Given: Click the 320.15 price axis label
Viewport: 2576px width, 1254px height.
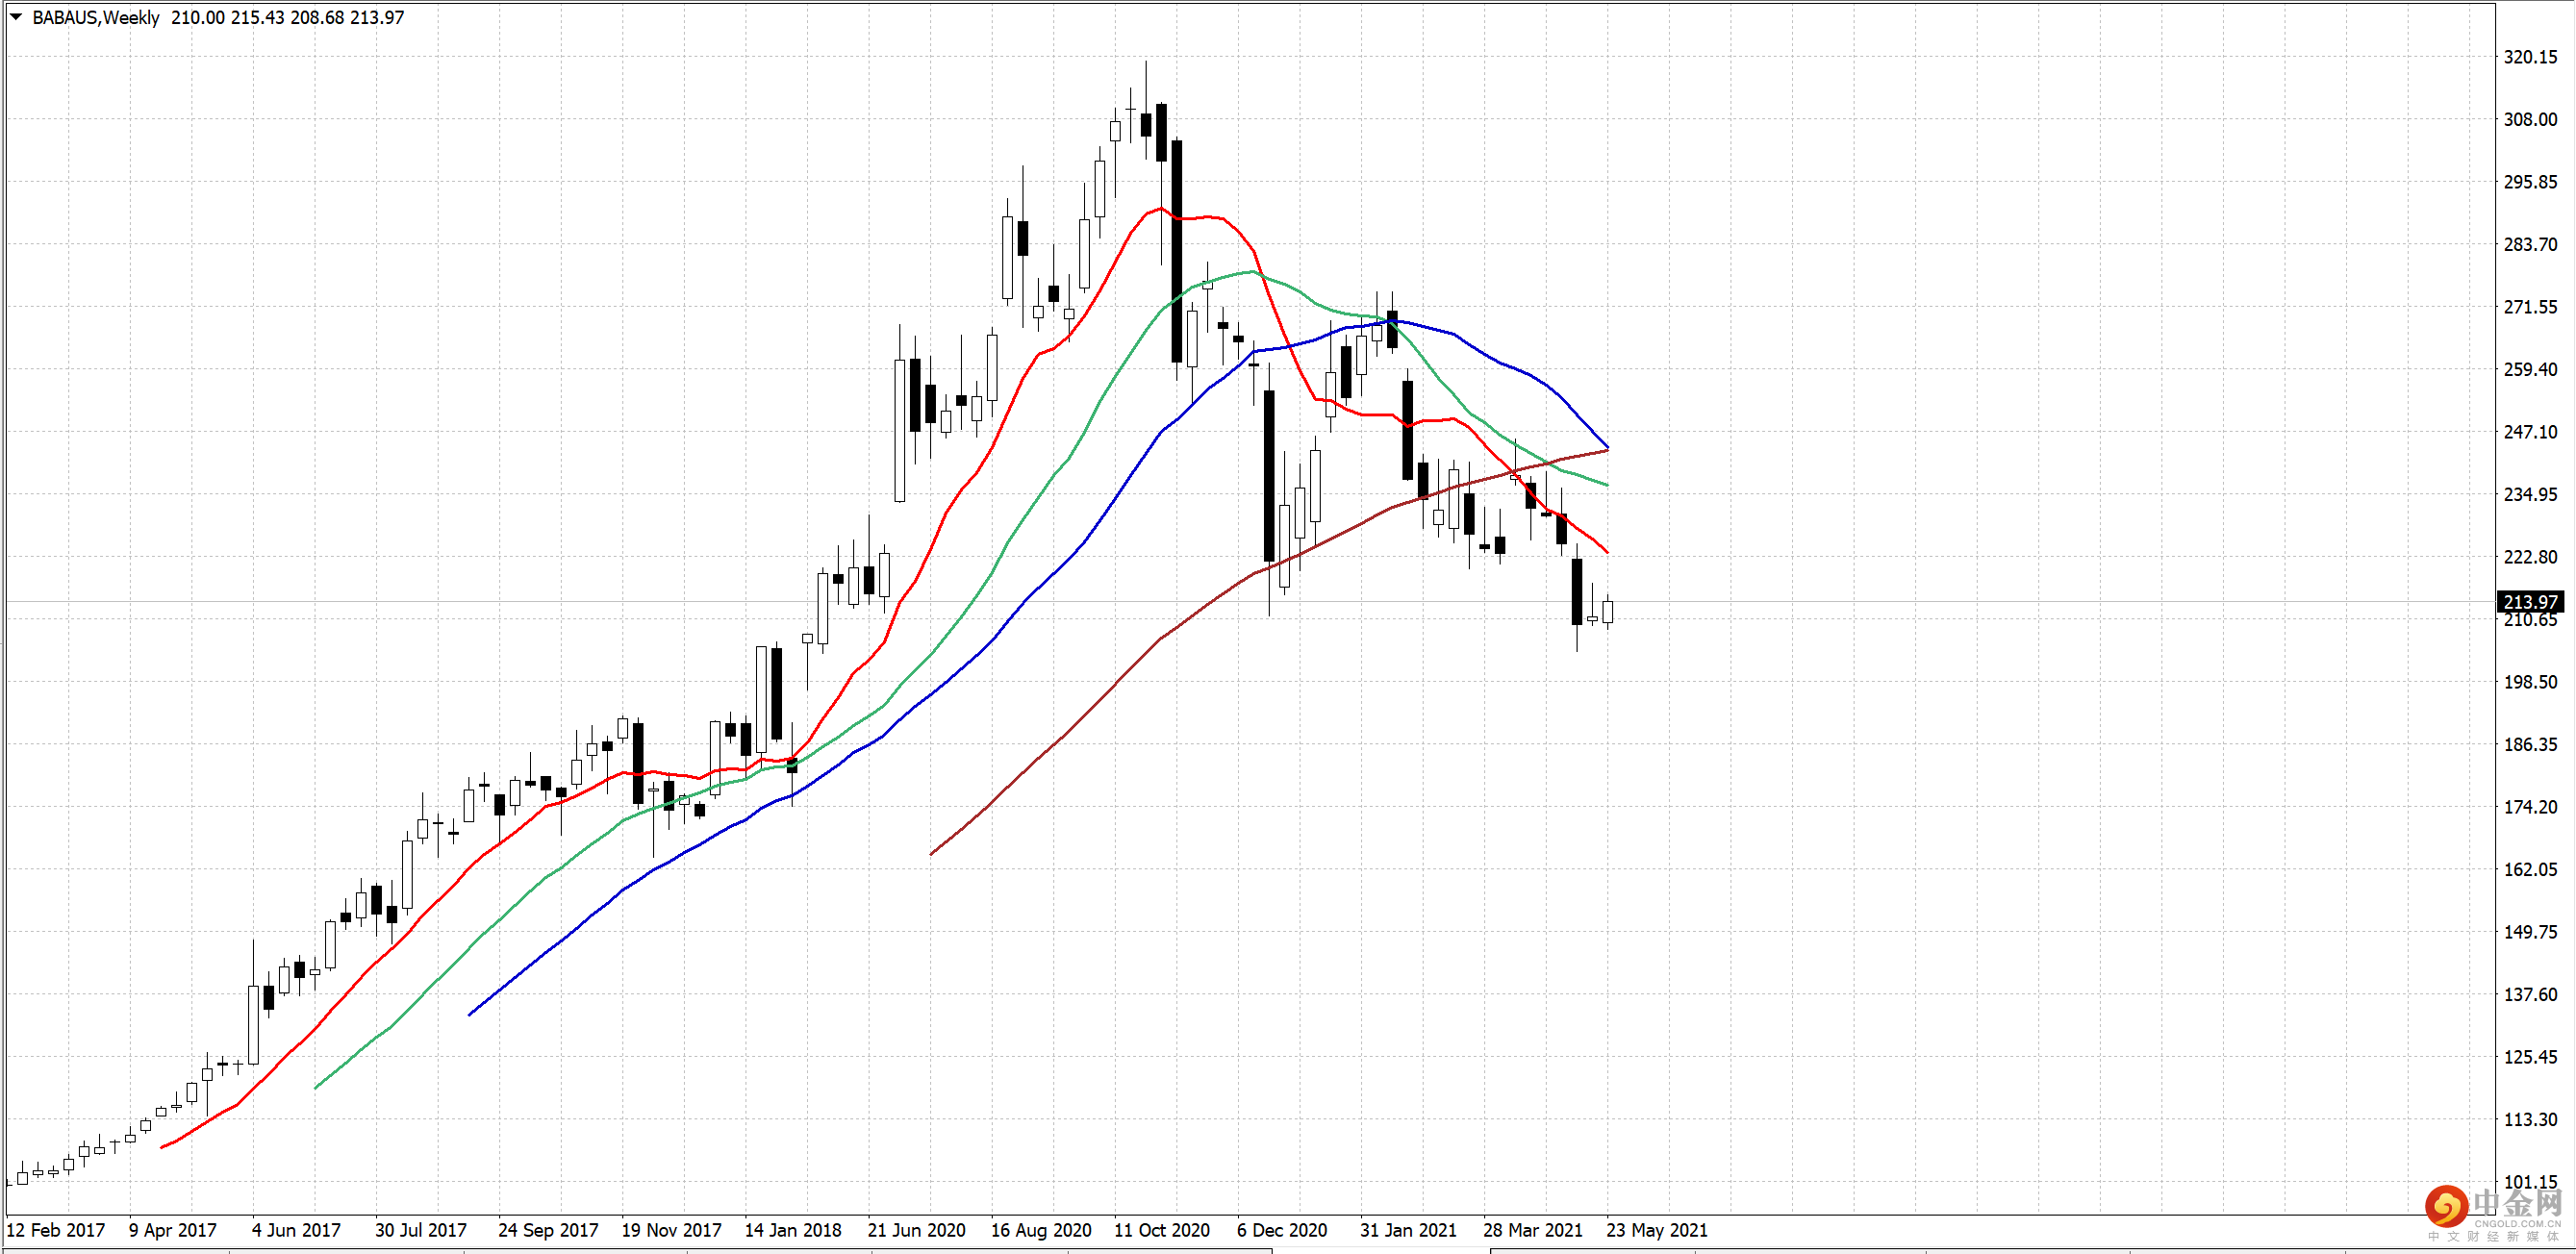Looking at the screenshot, I should tap(2530, 57).
